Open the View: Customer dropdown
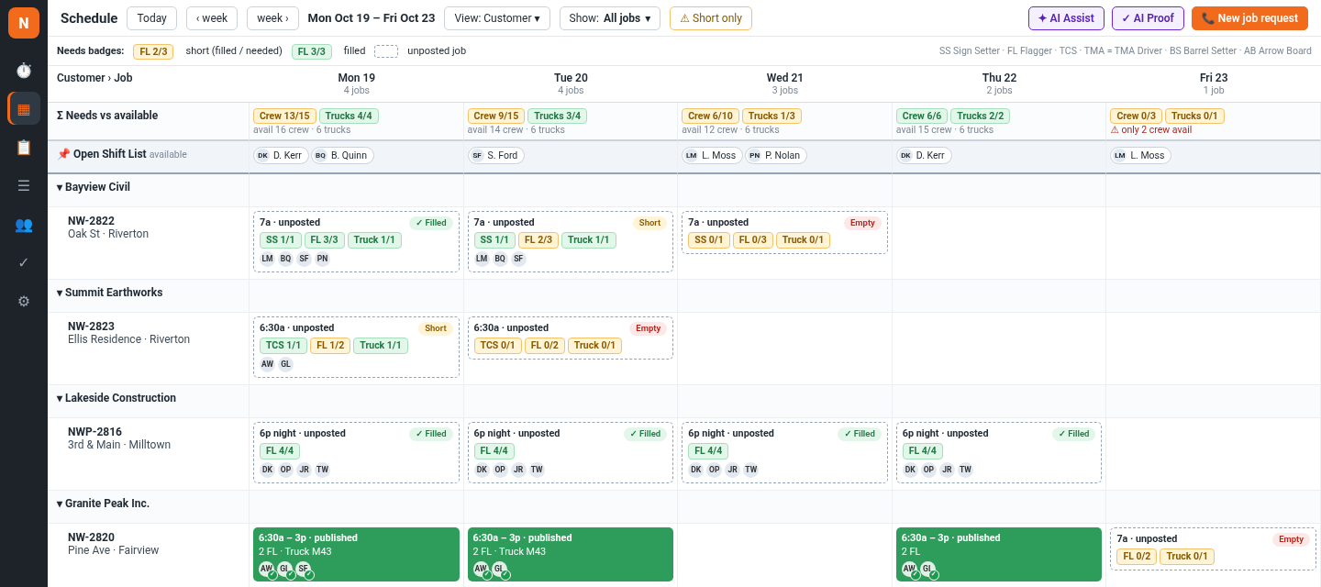Viewport: 1321px width, 587px height. click(x=497, y=18)
